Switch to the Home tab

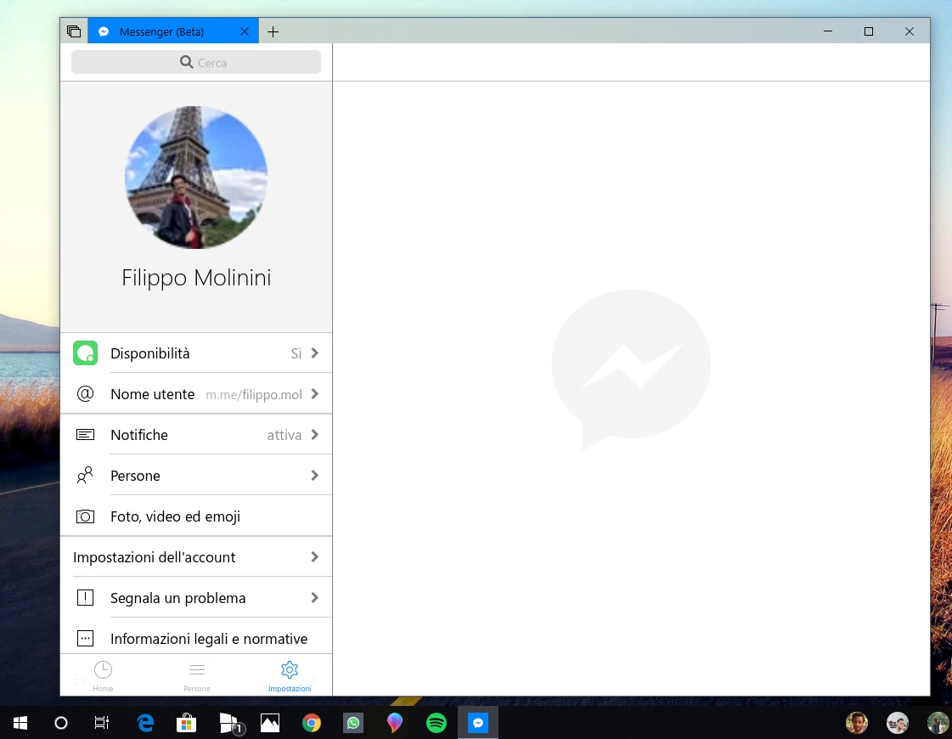click(x=104, y=676)
